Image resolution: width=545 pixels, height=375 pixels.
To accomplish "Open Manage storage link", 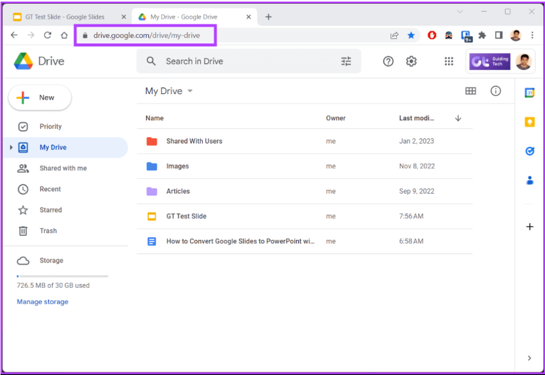I will [x=43, y=302].
